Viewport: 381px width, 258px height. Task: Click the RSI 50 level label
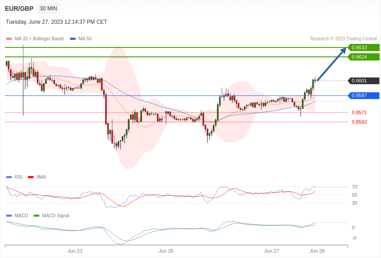pyautogui.click(x=355, y=195)
